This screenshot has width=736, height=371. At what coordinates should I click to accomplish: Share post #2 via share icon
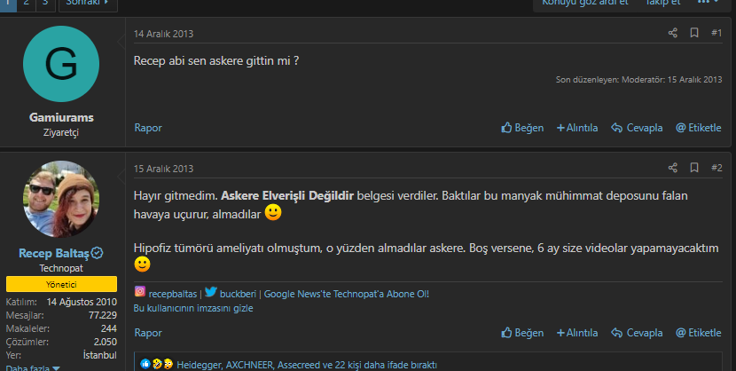pos(673,168)
